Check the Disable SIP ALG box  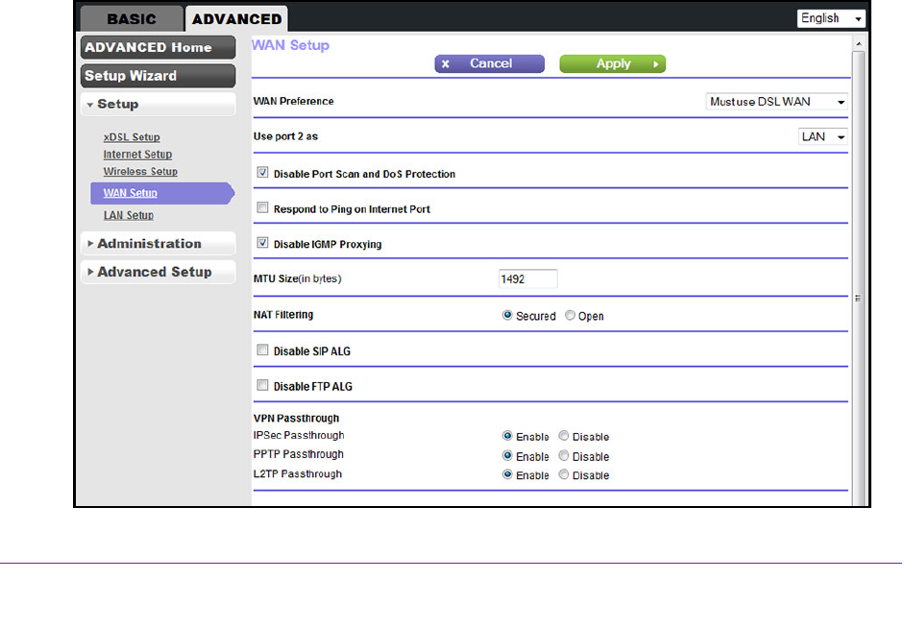coord(262,351)
